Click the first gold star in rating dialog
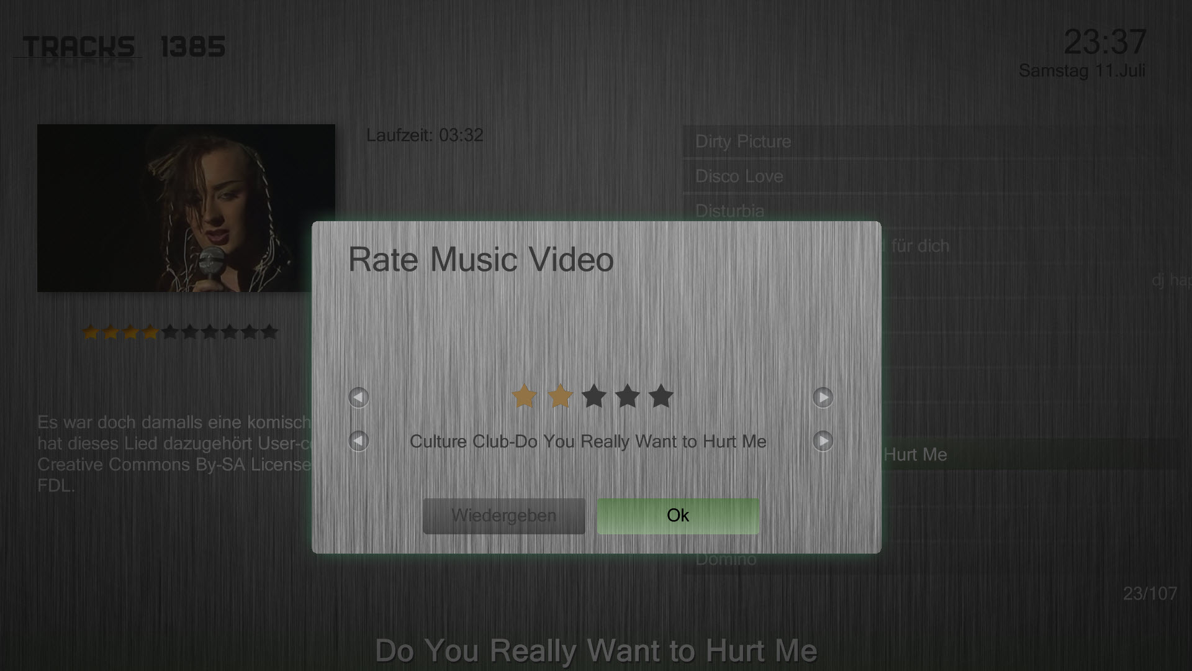 pos(524,396)
